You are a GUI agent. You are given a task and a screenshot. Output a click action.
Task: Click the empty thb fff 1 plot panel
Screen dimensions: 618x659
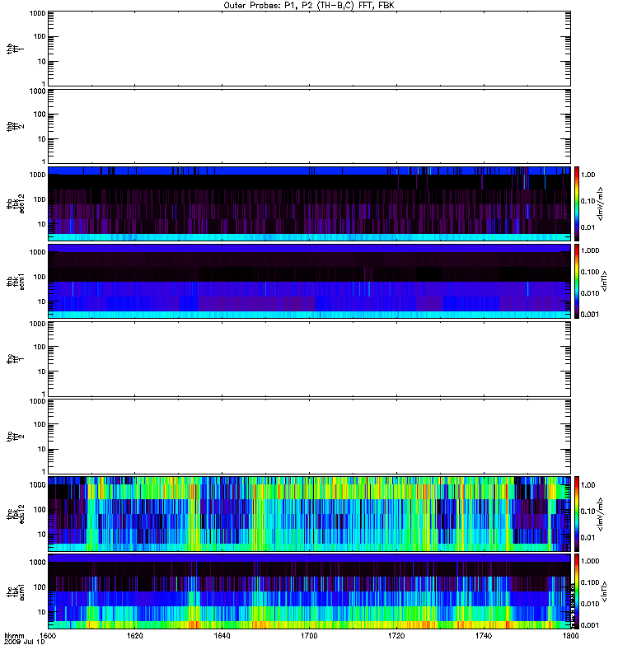(309, 49)
